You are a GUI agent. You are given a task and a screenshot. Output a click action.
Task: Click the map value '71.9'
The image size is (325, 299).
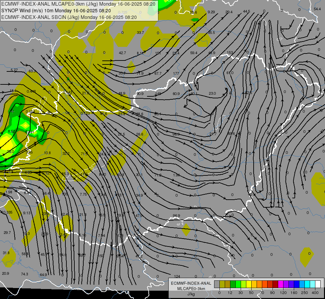(x=140, y=73)
